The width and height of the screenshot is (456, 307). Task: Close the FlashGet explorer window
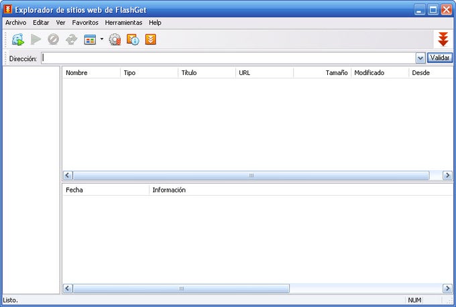point(447,9)
